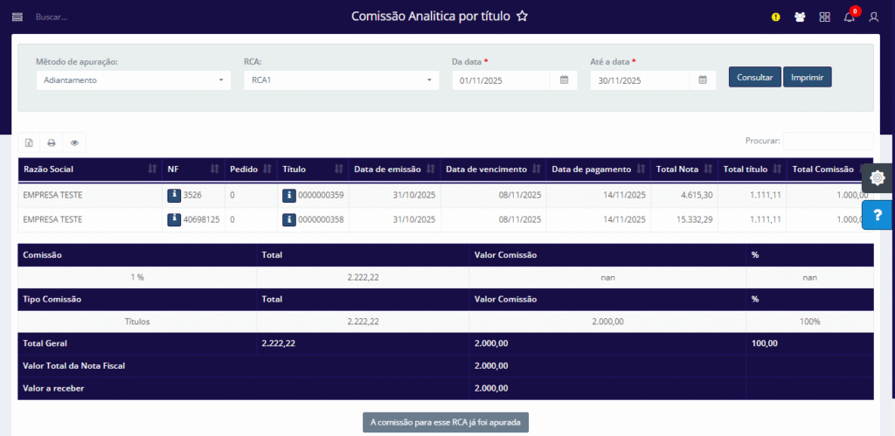Open the notifications bell
This screenshot has width=895, height=436.
849,17
